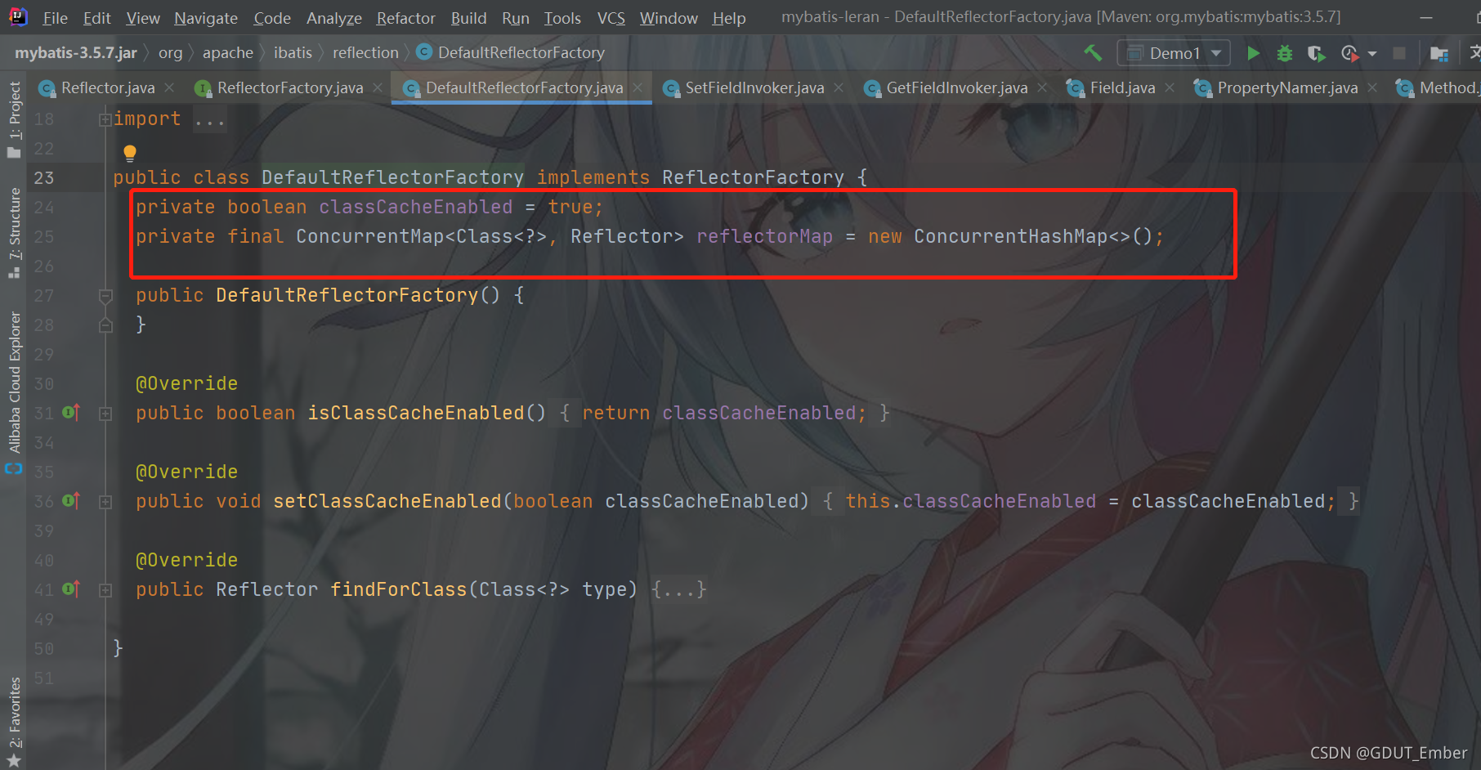
Task: Open the Refactor menu
Action: click(406, 18)
